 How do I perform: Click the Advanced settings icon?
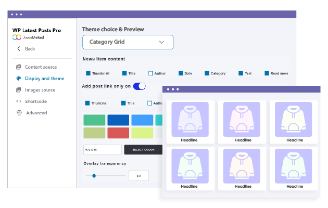tap(19, 113)
